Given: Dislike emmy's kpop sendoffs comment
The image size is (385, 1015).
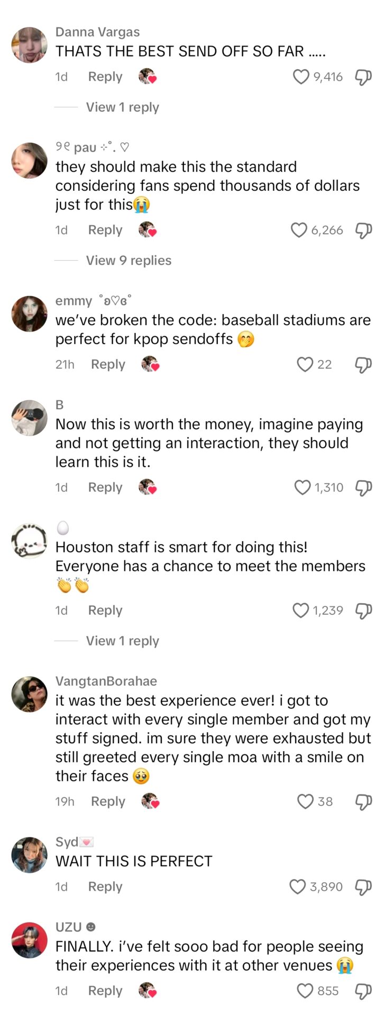Looking at the screenshot, I should point(363,365).
